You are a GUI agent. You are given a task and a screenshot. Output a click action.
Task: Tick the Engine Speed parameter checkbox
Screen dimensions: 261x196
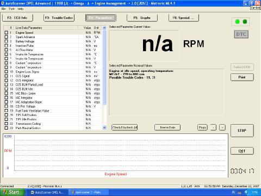click(x=6, y=33)
